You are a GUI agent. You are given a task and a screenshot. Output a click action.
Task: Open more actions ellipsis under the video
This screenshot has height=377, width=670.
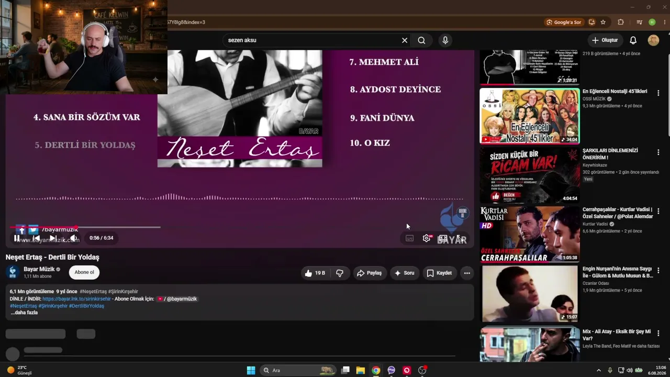point(467,273)
